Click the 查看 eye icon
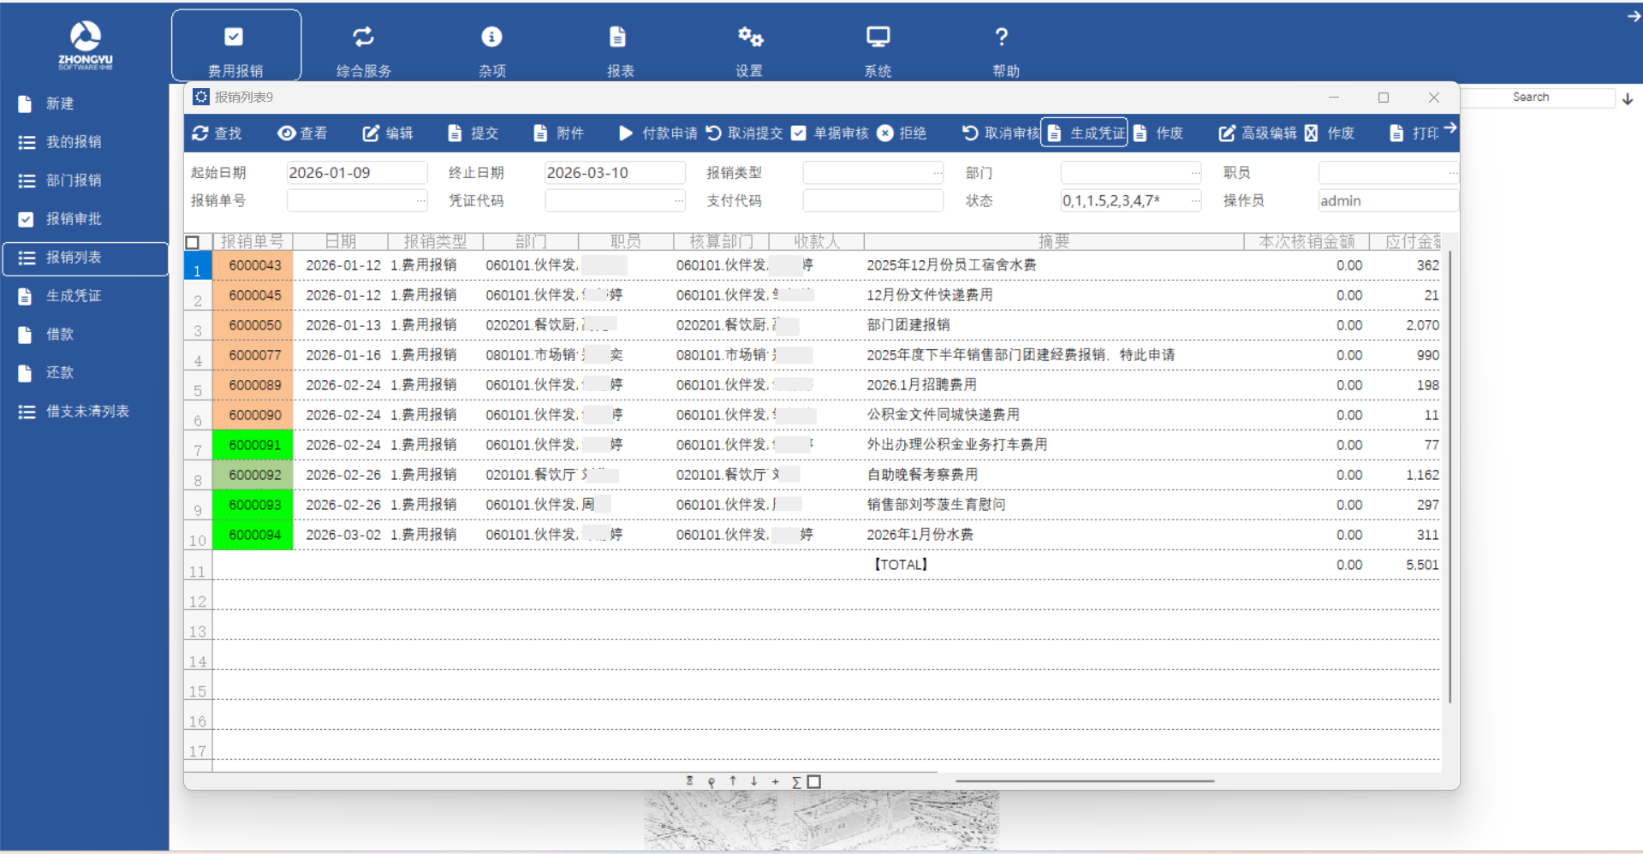The image size is (1643, 854). pos(287,133)
